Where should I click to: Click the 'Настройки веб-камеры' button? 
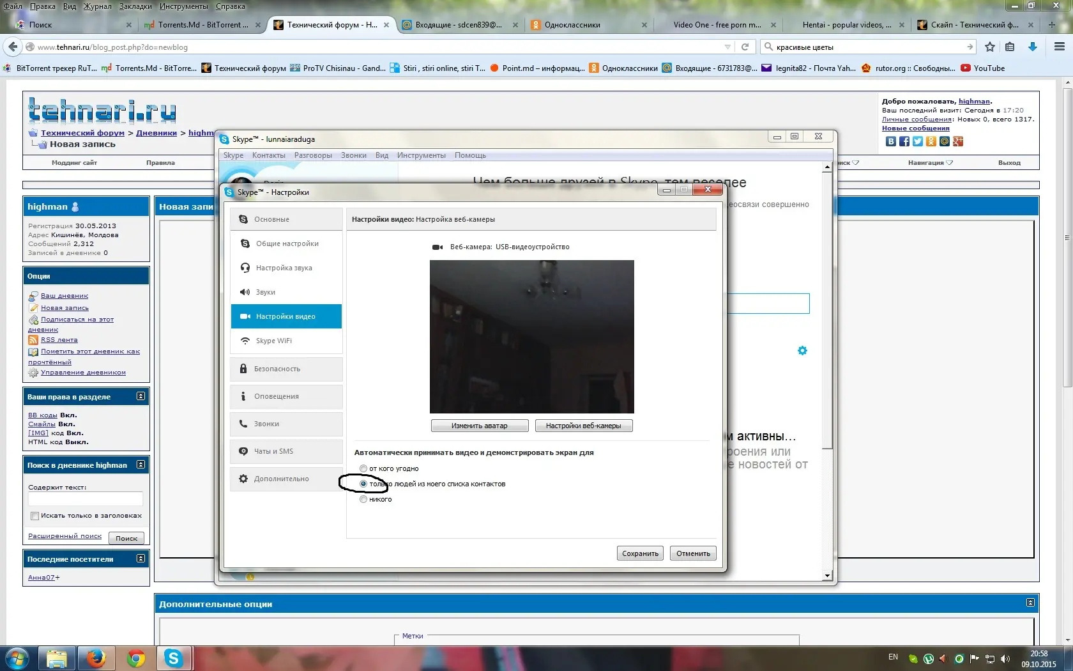(x=583, y=426)
